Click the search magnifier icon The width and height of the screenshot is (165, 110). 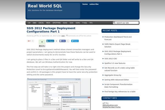114,23
